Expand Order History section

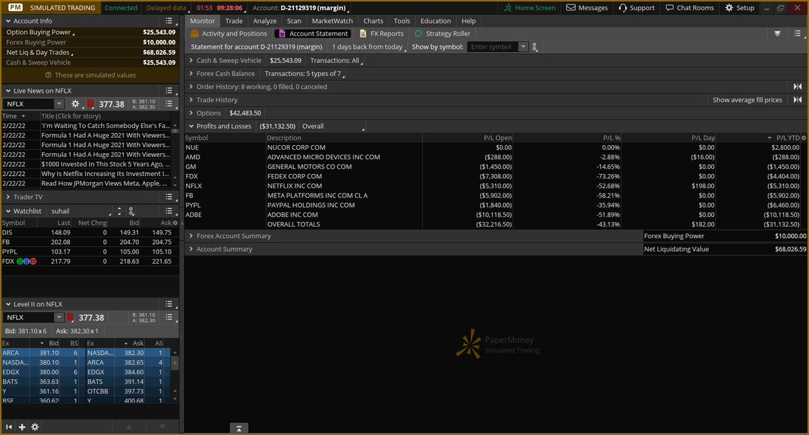tap(191, 86)
